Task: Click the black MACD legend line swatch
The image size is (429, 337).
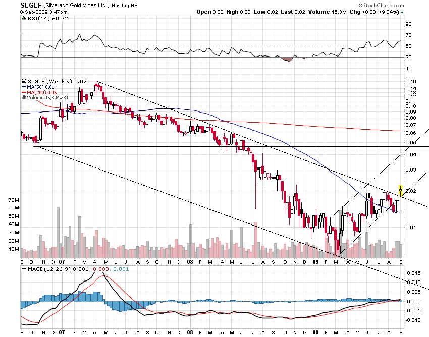Action: 24,269
